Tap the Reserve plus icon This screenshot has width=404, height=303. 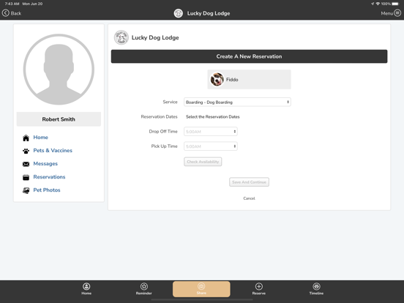pyautogui.click(x=259, y=286)
